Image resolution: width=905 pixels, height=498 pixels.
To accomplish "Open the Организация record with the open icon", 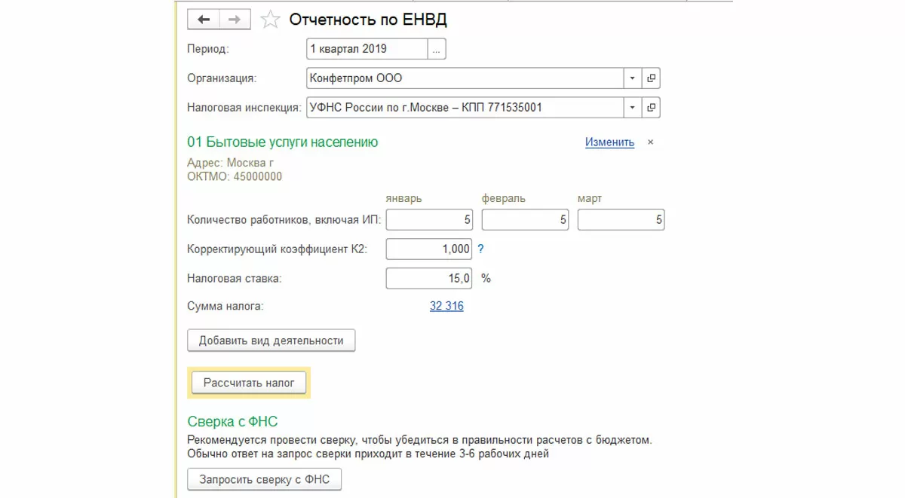I will (x=652, y=78).
